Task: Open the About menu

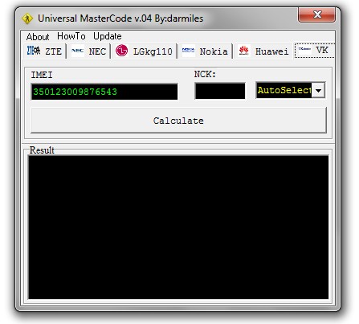Action: coord(38,37)
